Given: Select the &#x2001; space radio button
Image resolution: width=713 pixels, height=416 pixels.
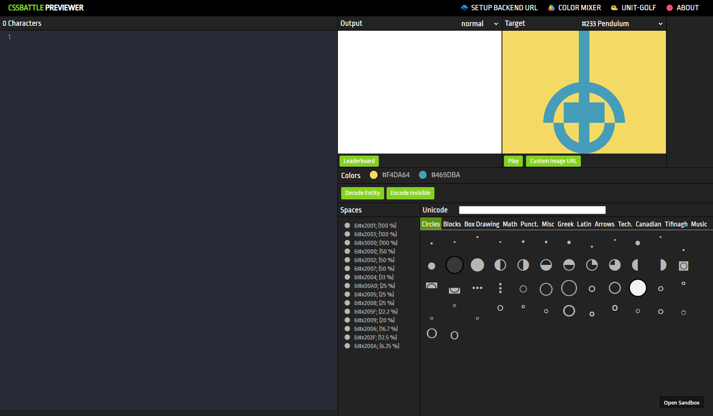Looking at the screenshot, I should click(x=347, y=225).
